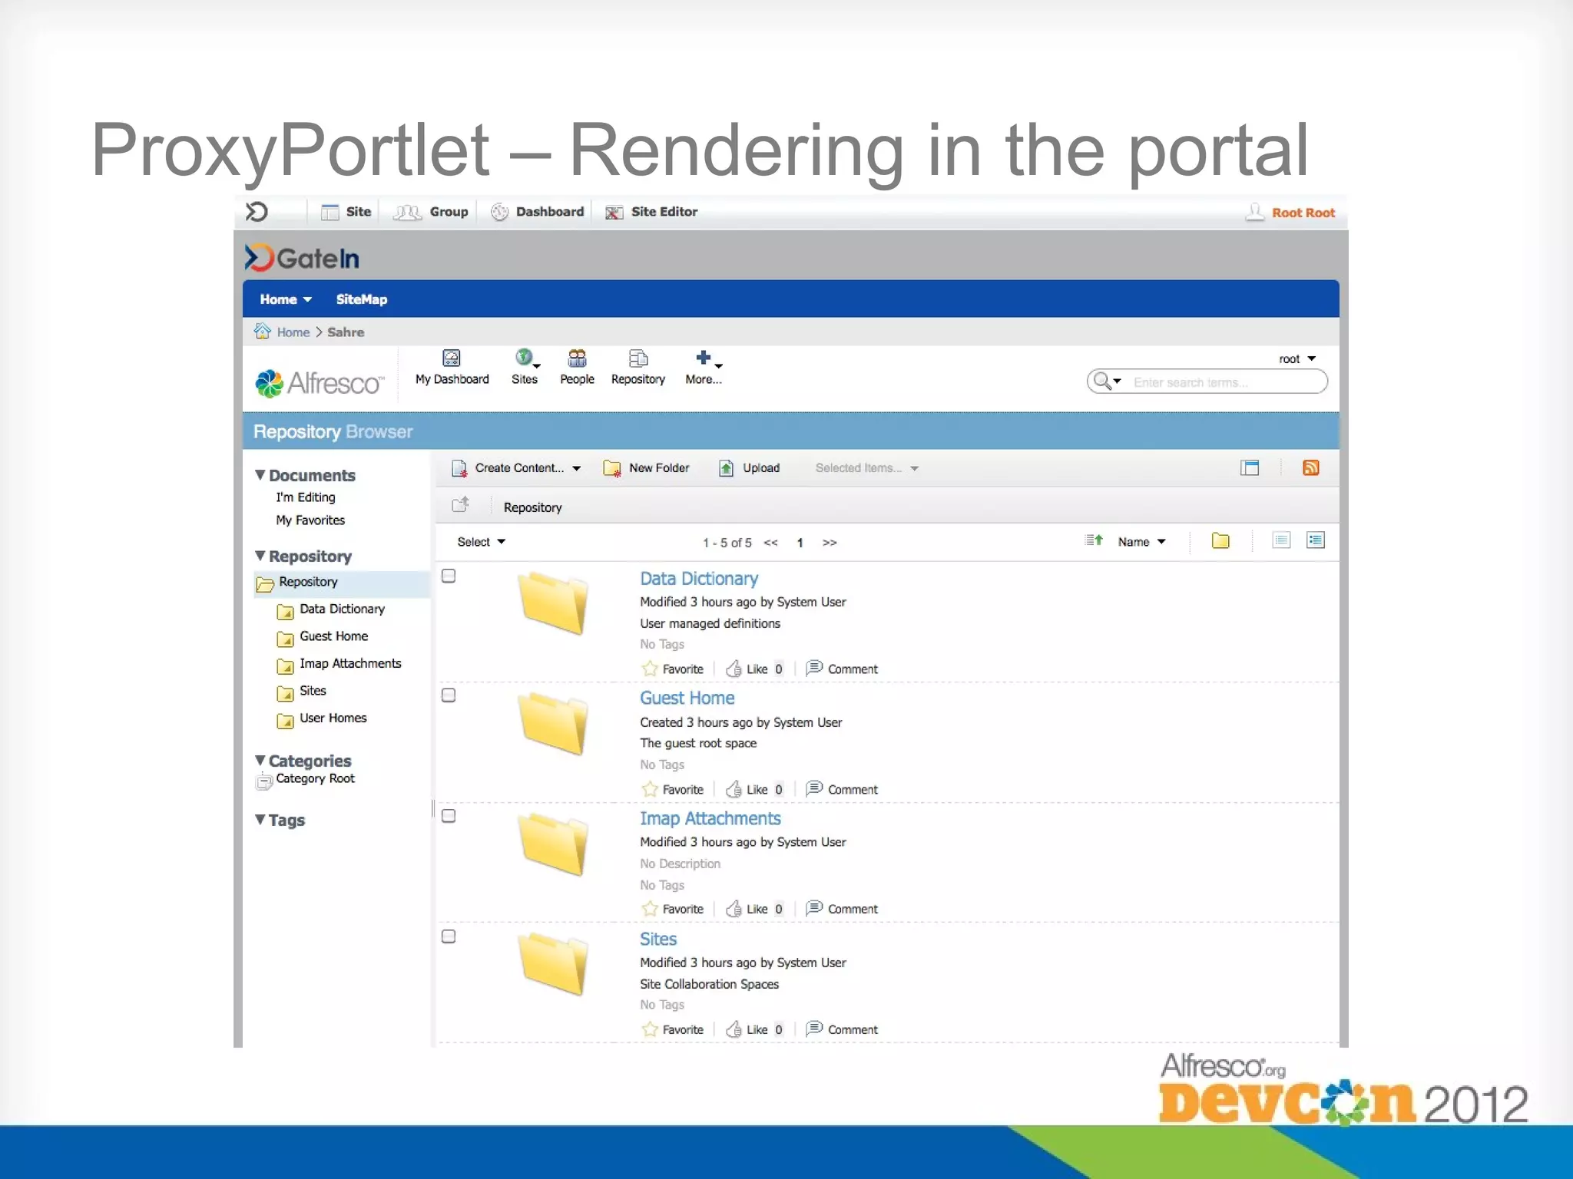The height and width of the screenshot is (1179, 1573).
Task: Toggle the full window view icon
Action: 1250,467
